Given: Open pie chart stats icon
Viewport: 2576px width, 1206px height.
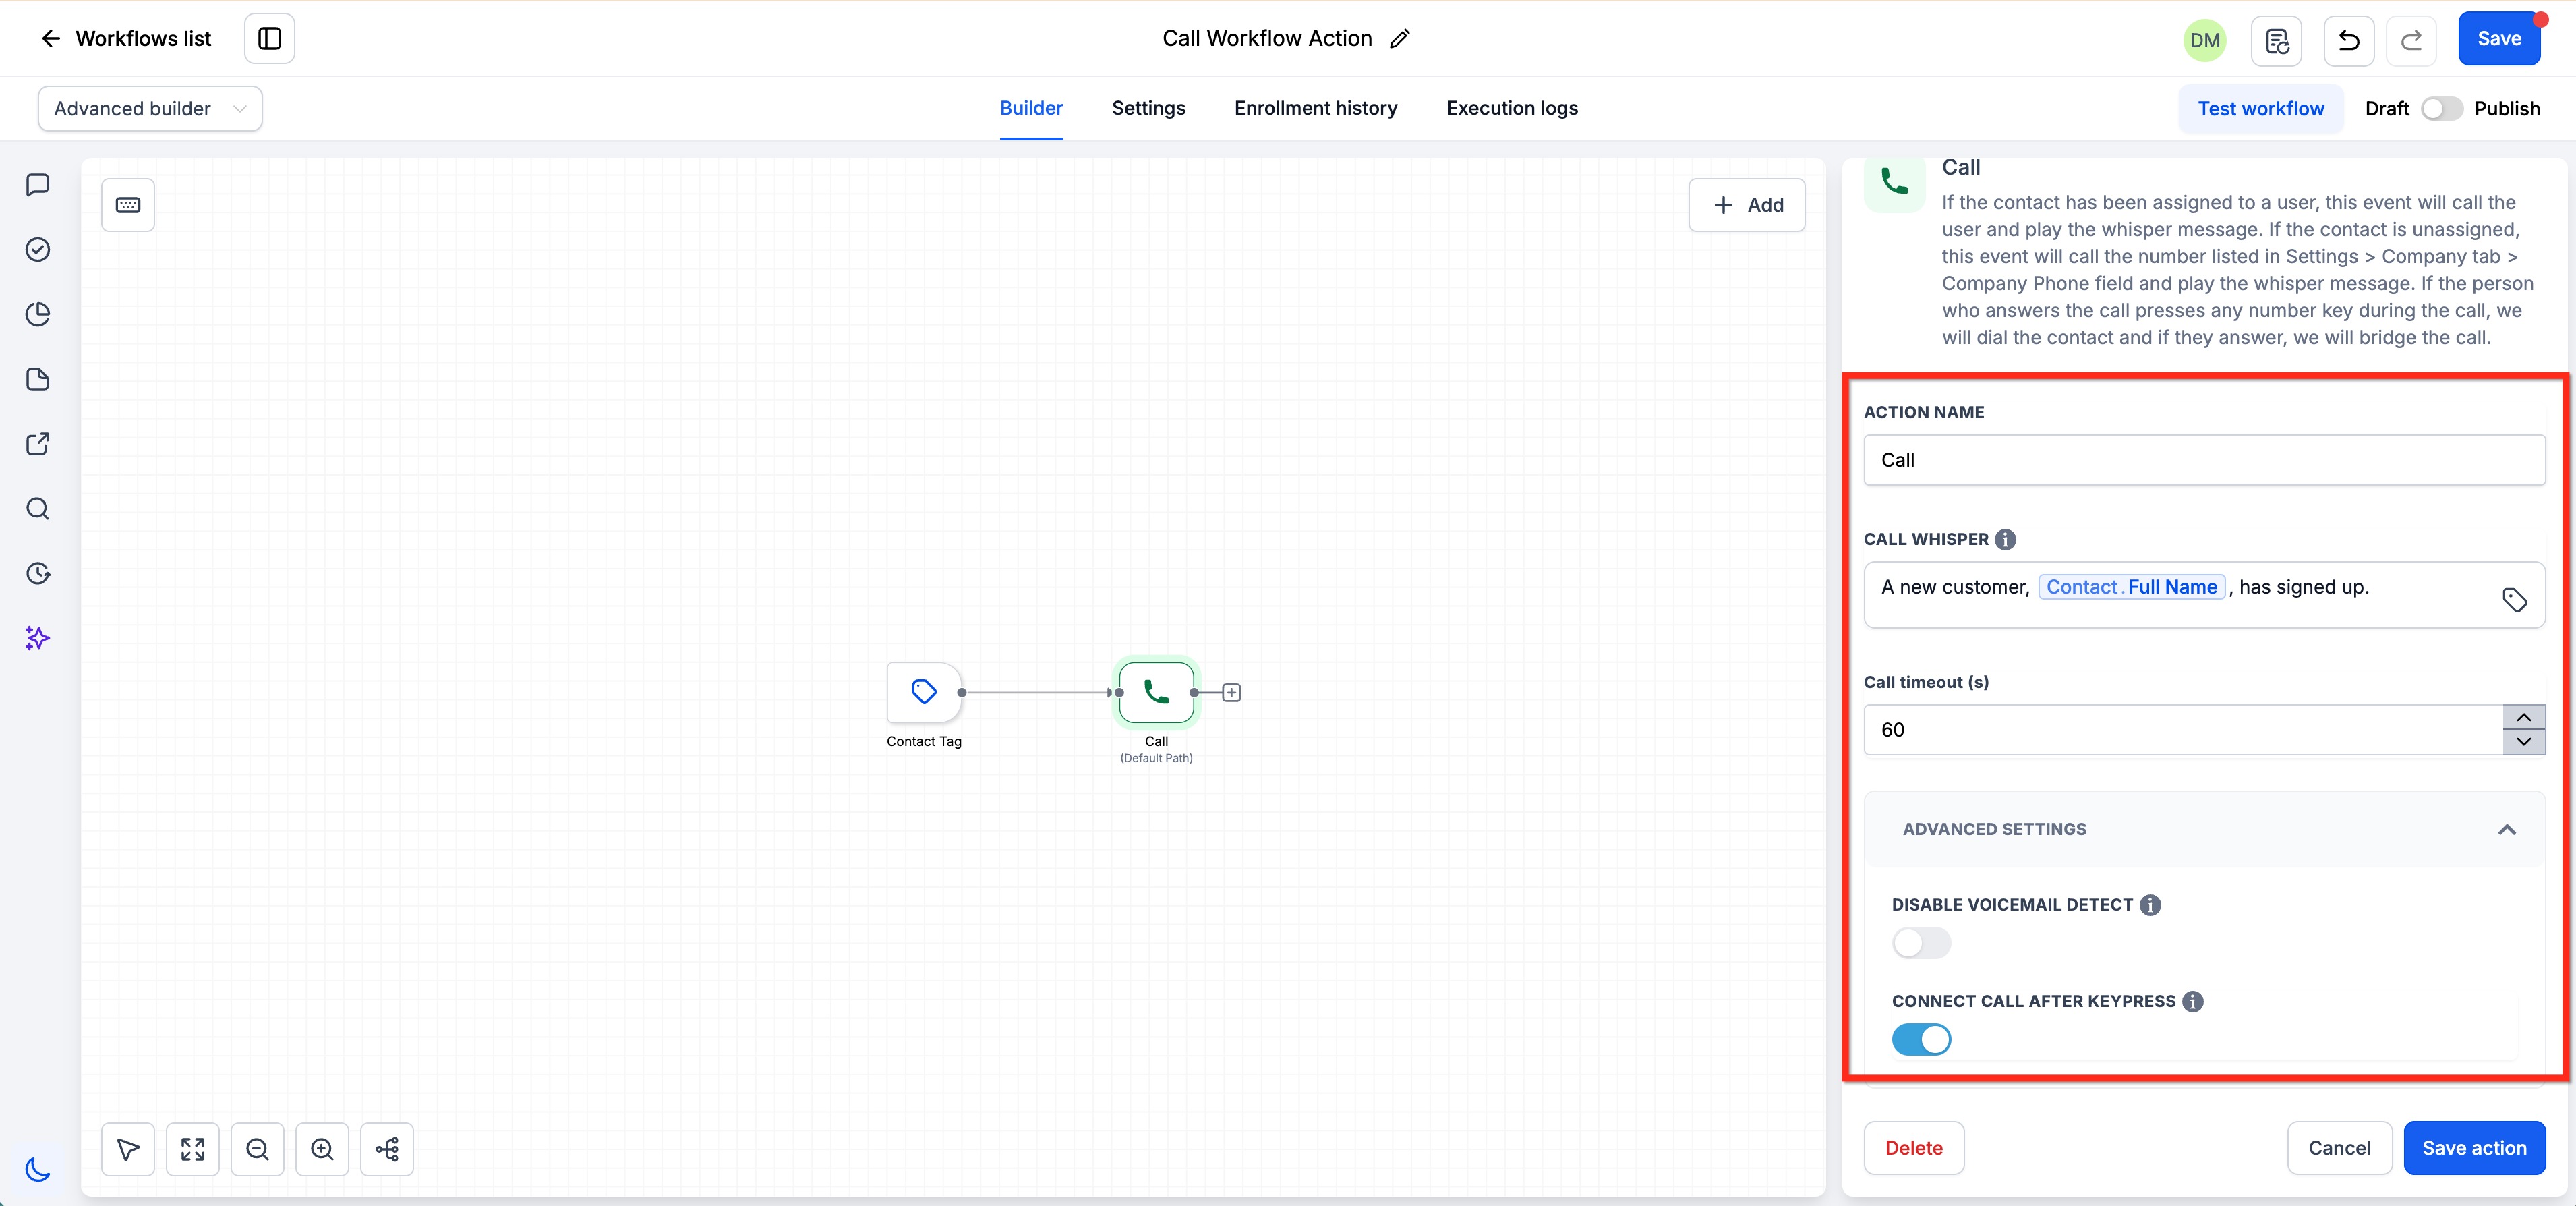Looking at the screenshot, I should (x=38, y=314).
